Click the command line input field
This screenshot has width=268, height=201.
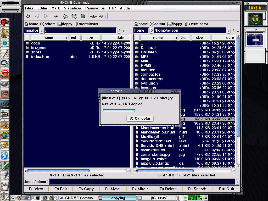pyautogui.click(x=142, y=182)
